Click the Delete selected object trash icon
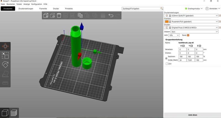 click(x=59, y=15)
